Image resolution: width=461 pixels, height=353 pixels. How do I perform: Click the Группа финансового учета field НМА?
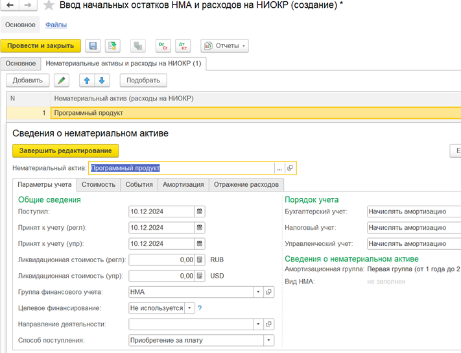[x=191, y=292]
